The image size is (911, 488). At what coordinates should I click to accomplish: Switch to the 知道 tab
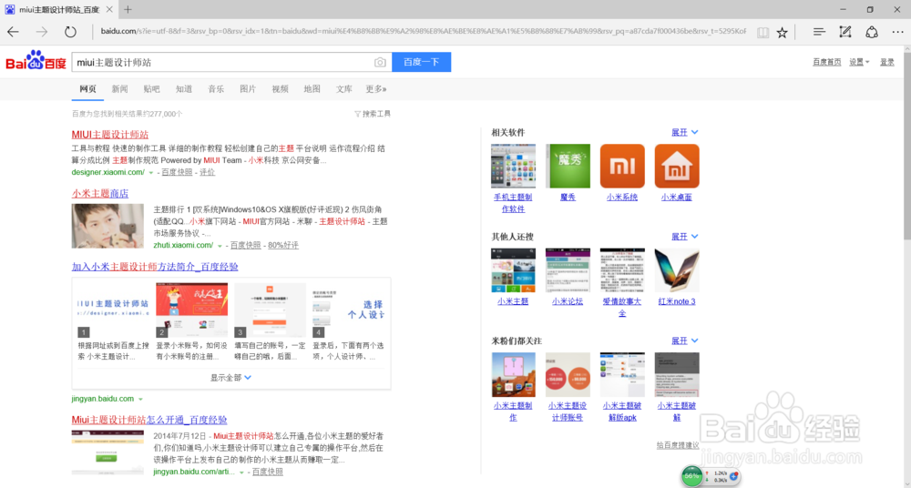(x=184, y=89)
